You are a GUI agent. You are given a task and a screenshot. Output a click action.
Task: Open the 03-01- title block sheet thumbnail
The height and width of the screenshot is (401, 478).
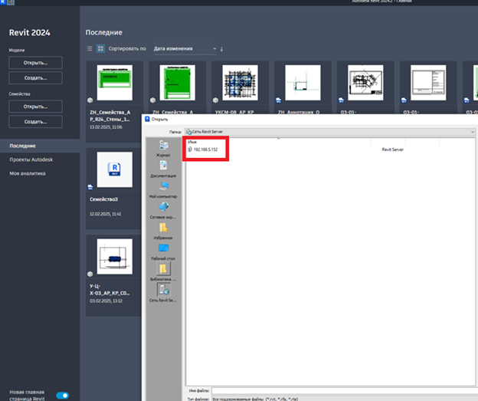(x=428, y=83)
